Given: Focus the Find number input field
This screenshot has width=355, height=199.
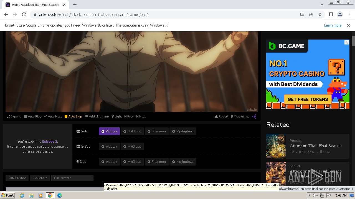Looking at the screenshot, I should 72,178.
